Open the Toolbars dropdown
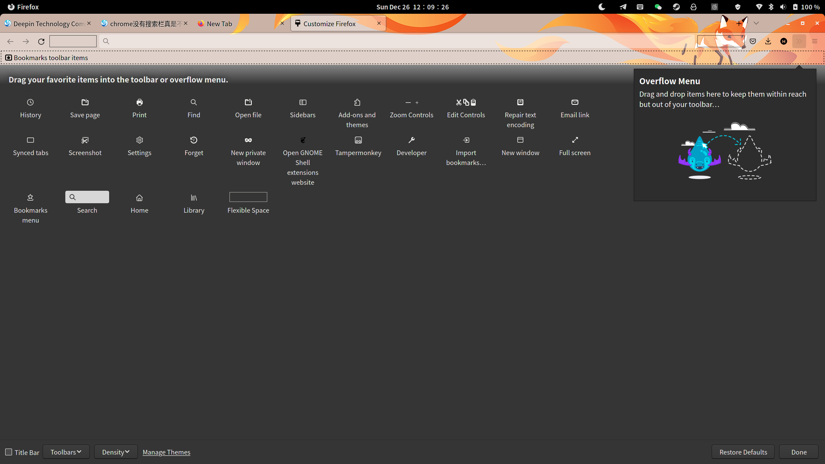 pyautogui.click(x=66, y=452)
